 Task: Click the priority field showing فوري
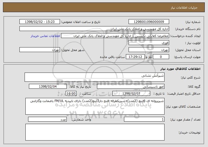coord(149,43)
